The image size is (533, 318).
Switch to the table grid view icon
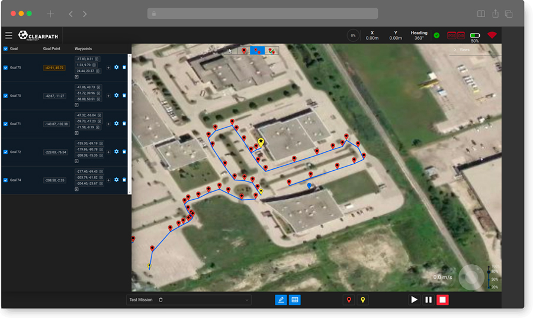(x=294, y=300)
